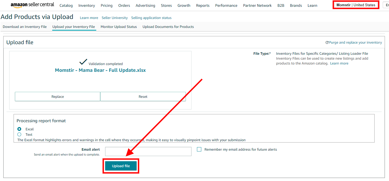Open the Pricing menu
Viewport: 389px width, 181px height.
[106, 5]
